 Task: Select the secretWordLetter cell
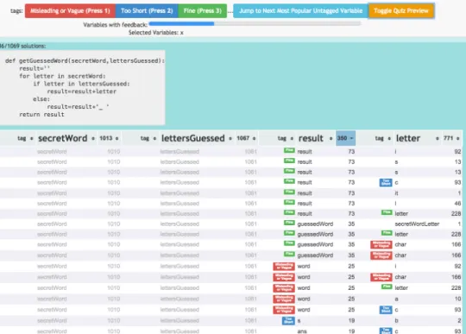pos(417,224)
